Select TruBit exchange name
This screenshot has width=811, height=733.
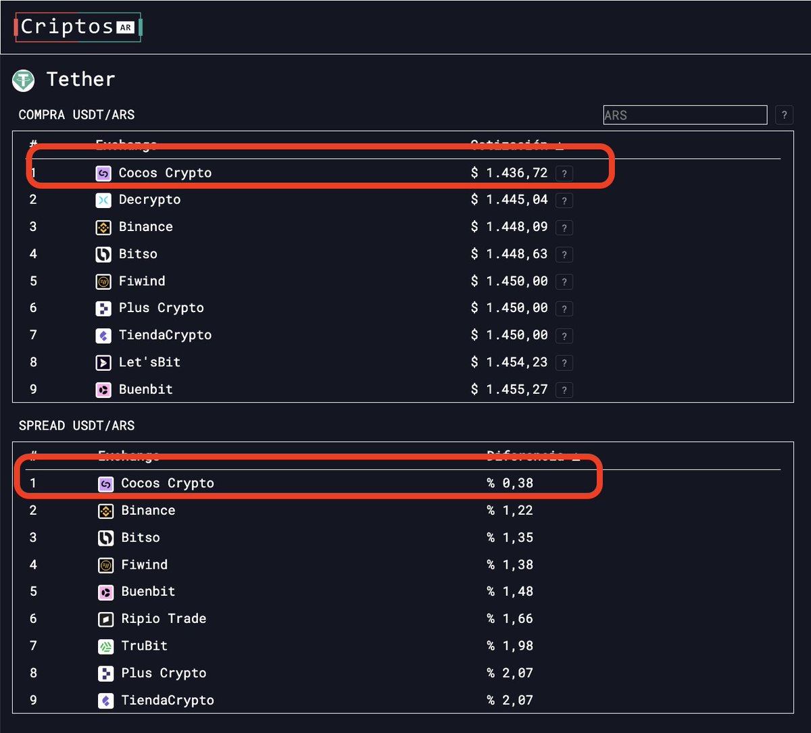point(144,646)
